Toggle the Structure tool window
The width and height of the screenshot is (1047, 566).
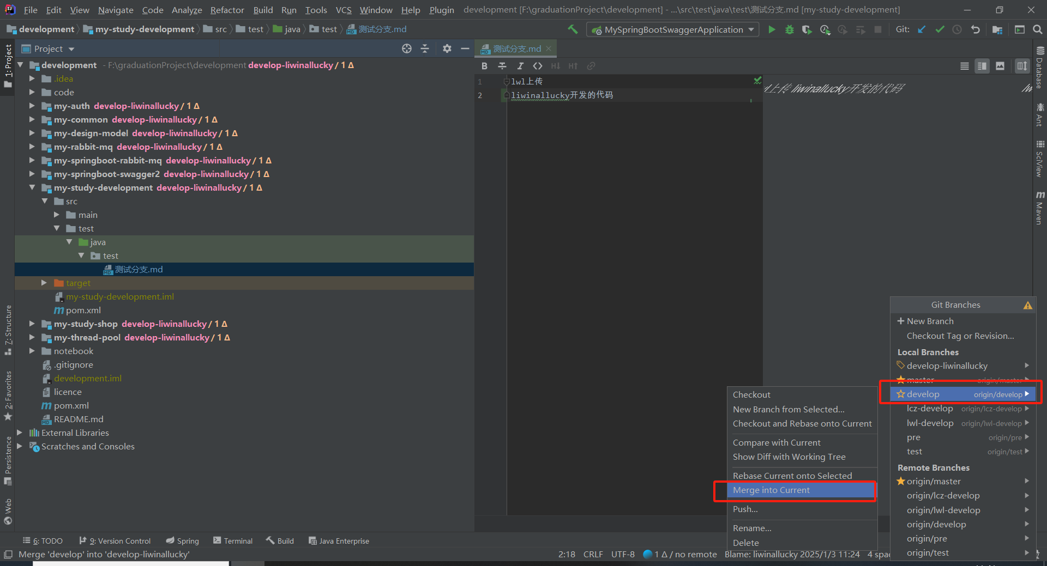(x=8, y=331)
